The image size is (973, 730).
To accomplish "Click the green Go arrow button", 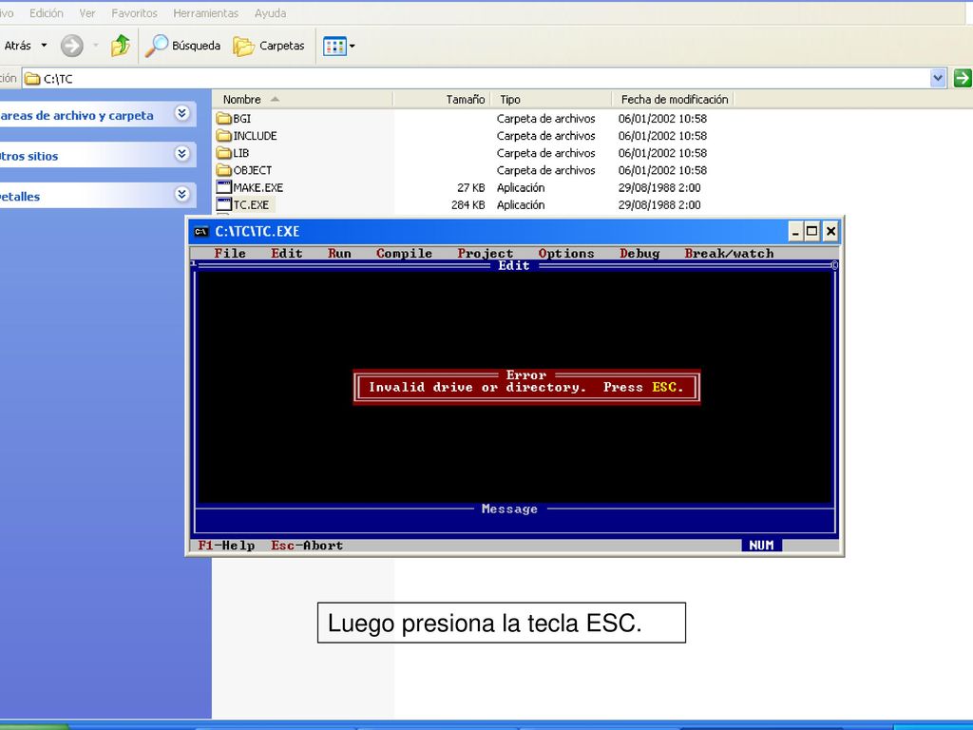I will point(962,78).
